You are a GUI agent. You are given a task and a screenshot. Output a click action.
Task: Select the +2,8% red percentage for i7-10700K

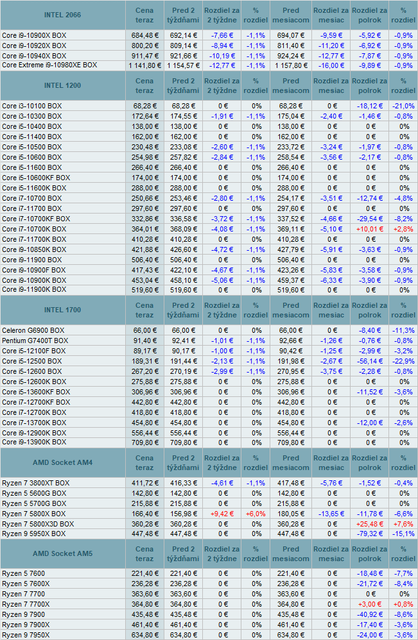403,230
